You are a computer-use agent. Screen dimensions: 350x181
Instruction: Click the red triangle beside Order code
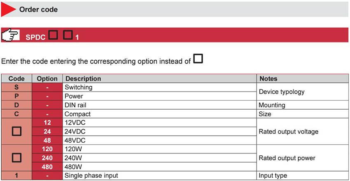point(8,9)
